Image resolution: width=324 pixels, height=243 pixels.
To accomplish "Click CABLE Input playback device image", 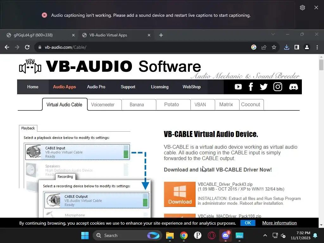I will (34, 152).
